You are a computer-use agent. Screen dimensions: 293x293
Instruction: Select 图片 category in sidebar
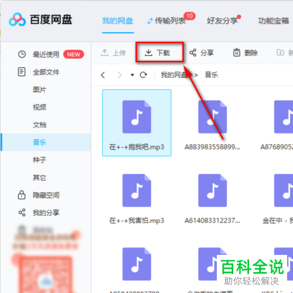coord(39,90)
